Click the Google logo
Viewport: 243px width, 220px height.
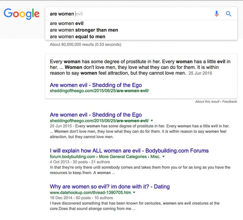[x=22, y=14]
